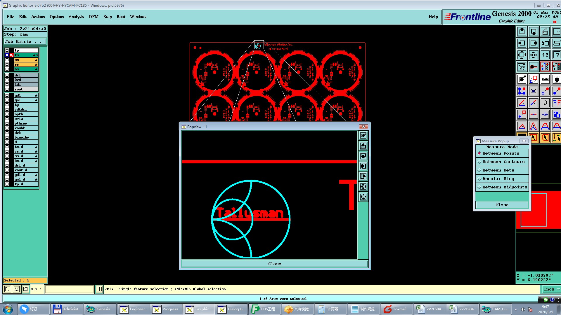Image resolution: width=561 pixels, height=315 pixels.
Task: Select the ruler measure tool icon
Action: point(545,79)
